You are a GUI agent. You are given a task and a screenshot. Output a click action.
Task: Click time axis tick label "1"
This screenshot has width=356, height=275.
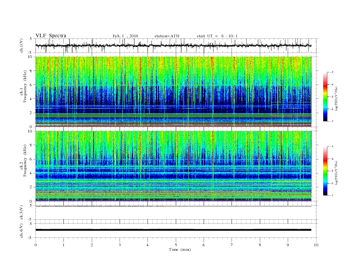pos(63,245)
